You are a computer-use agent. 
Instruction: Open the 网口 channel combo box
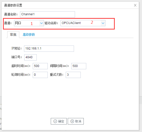[29, 23]
